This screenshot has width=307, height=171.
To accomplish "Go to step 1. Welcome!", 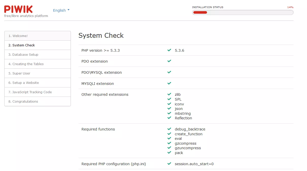I will (x=38, y=36).
